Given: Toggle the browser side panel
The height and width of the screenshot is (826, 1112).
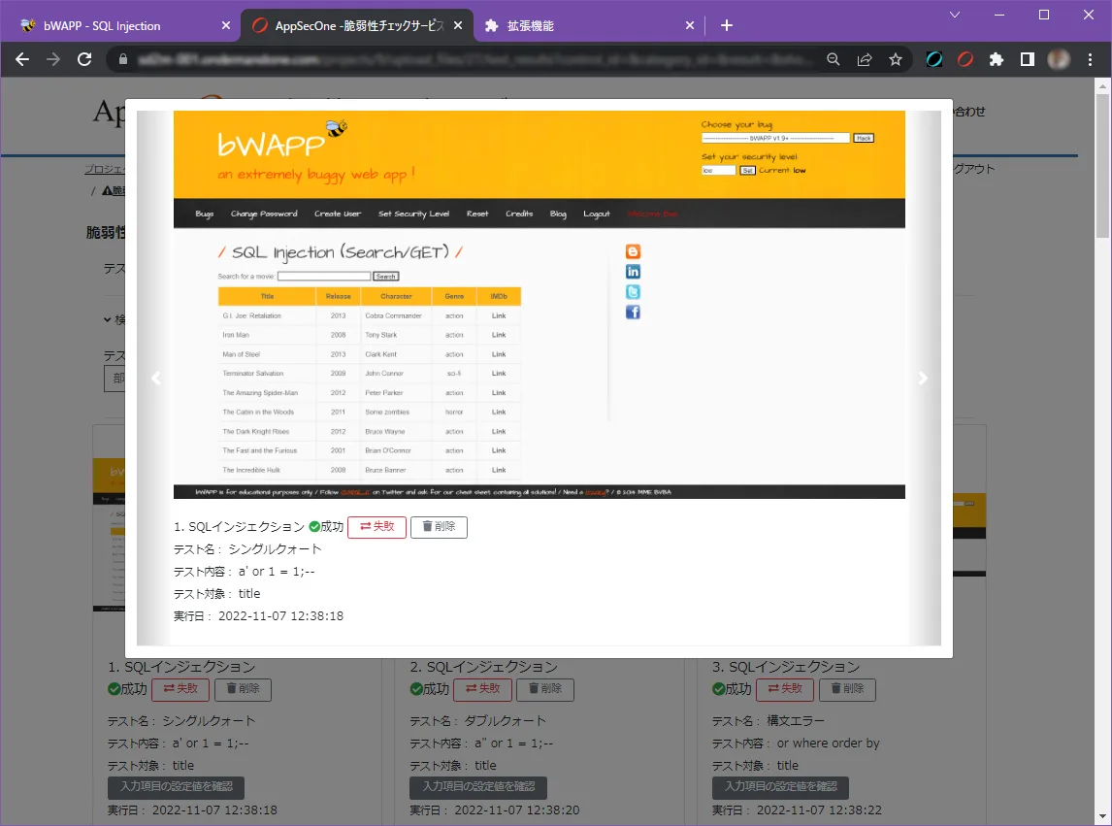Looking at the screenshot, I should tap(1027, 59).
